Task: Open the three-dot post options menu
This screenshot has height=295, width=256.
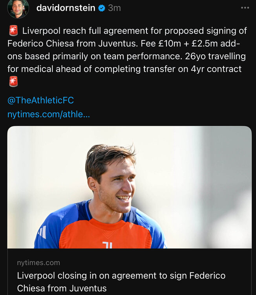Action: point(245,8)
